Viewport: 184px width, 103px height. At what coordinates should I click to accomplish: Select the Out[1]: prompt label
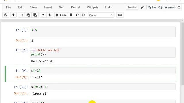(22, 41)
